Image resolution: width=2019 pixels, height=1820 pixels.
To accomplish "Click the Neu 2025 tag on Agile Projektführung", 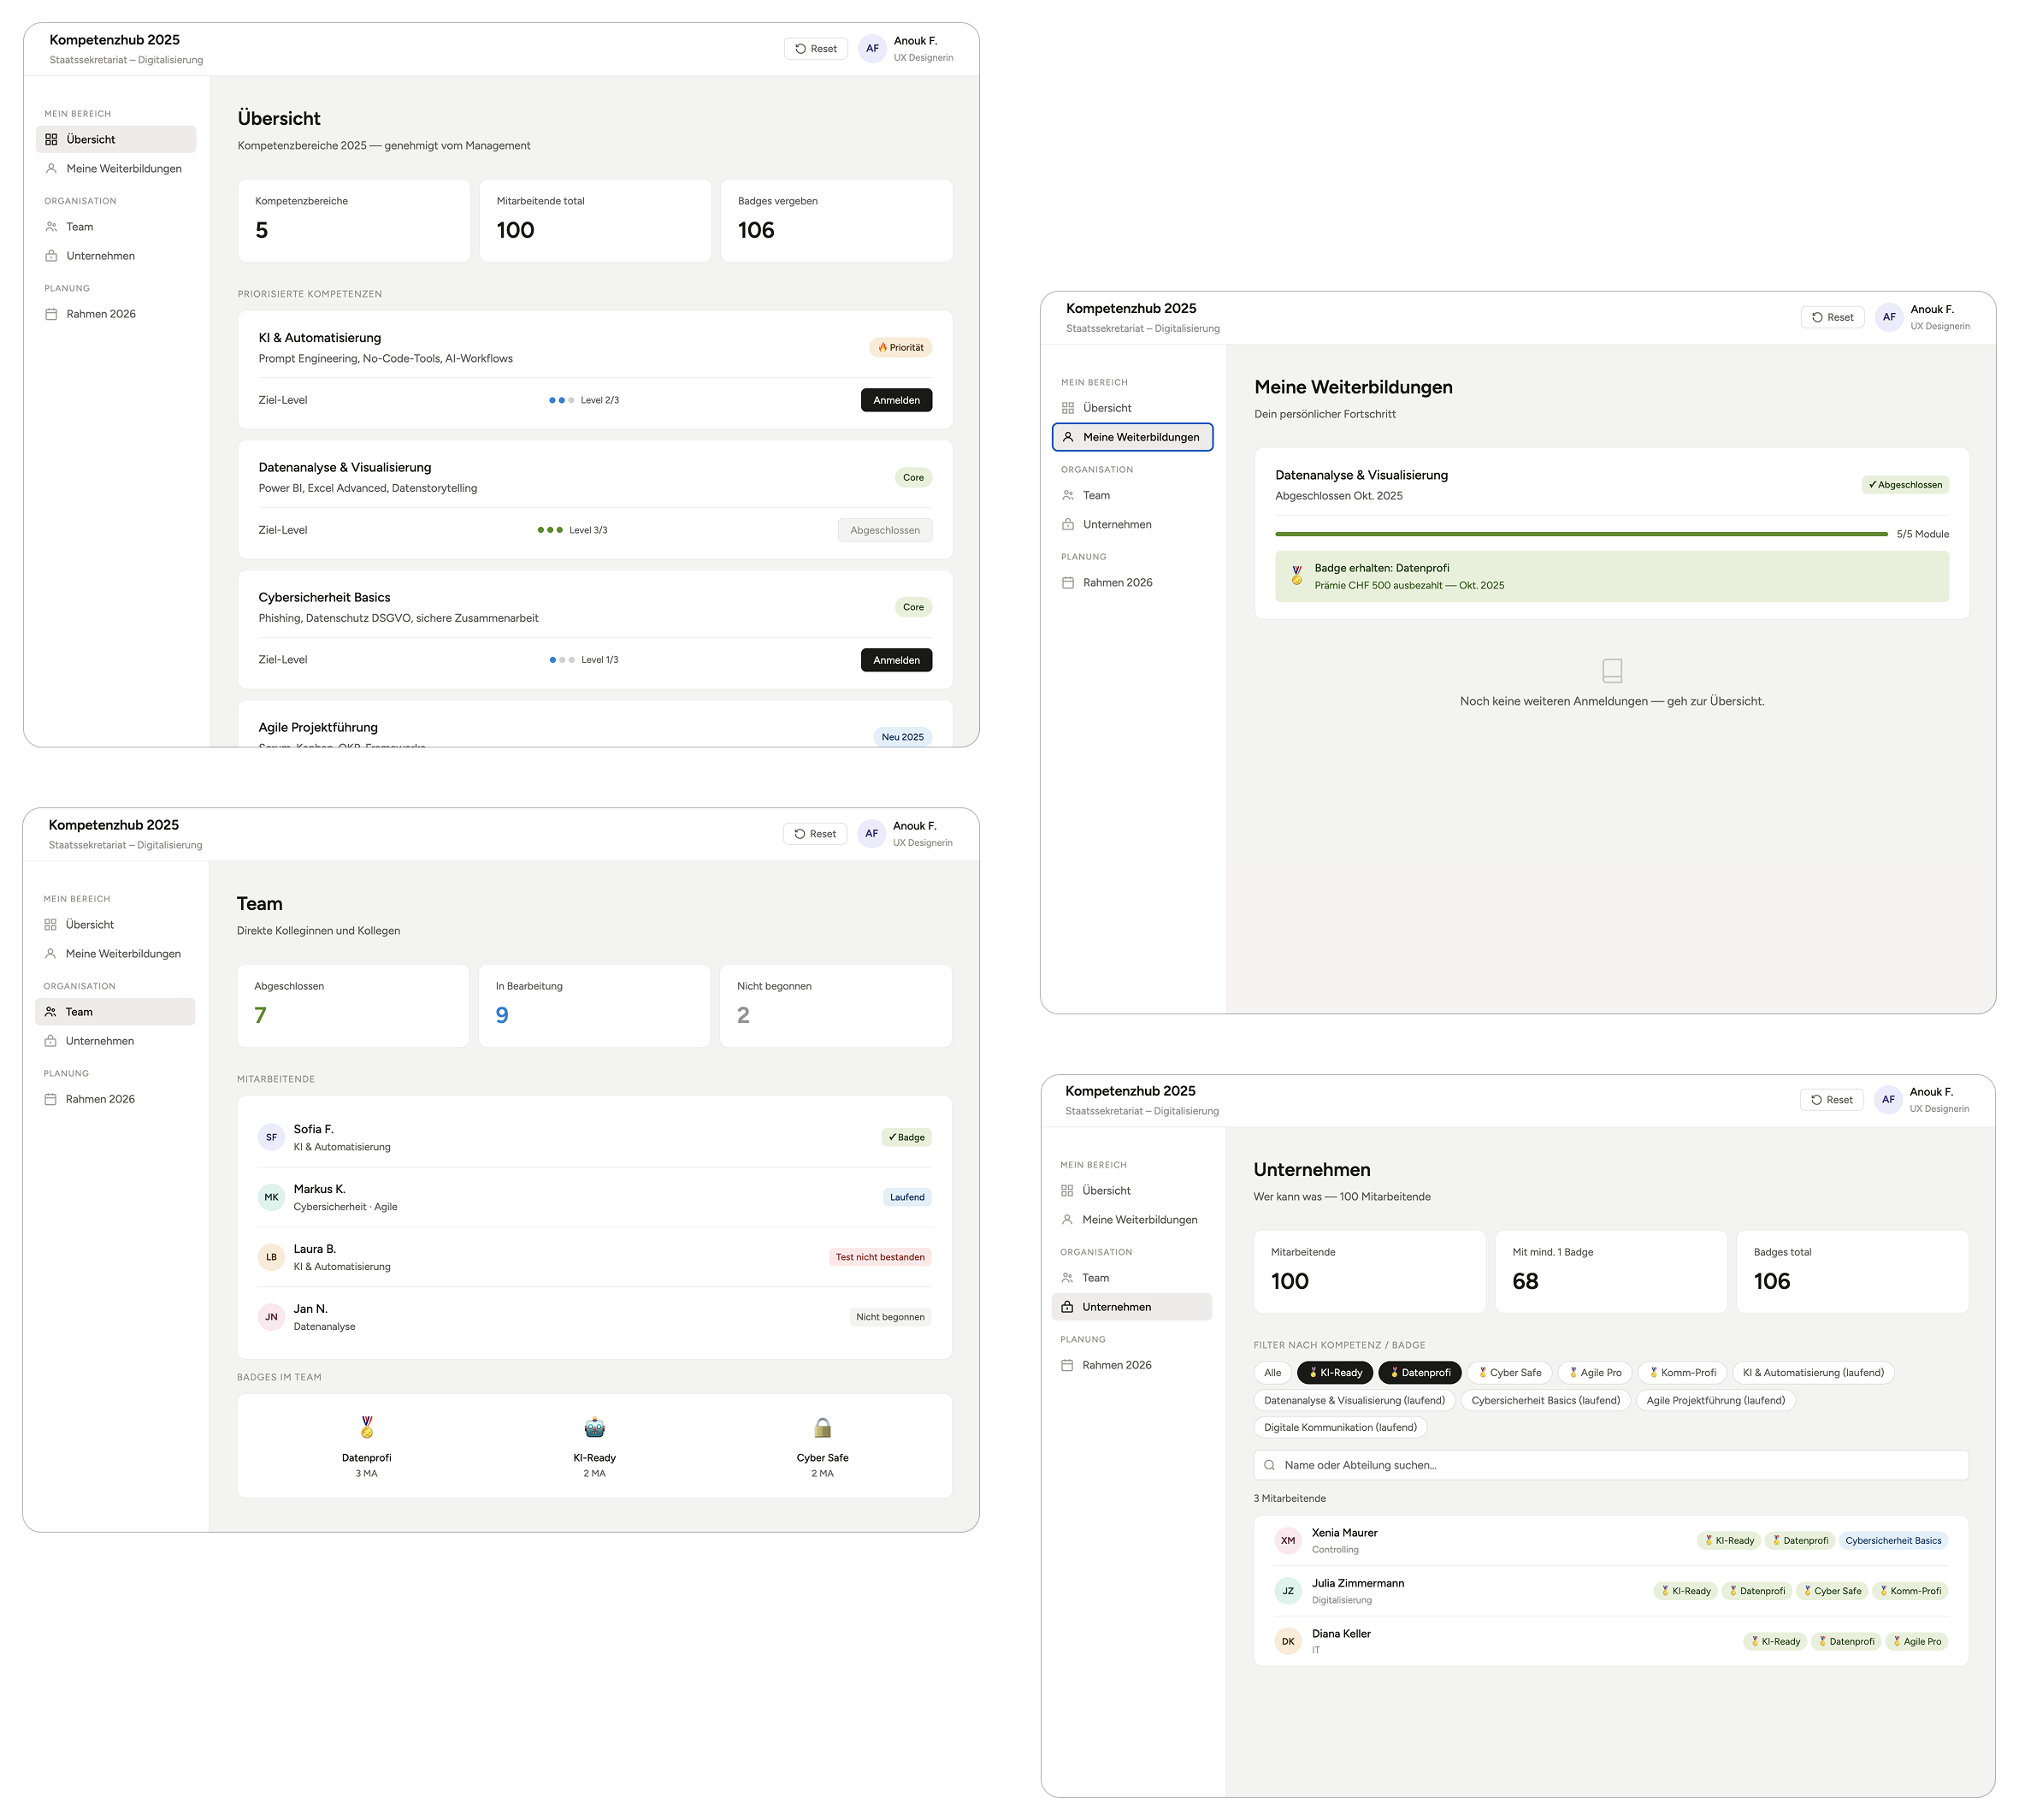I will point(902,737).
